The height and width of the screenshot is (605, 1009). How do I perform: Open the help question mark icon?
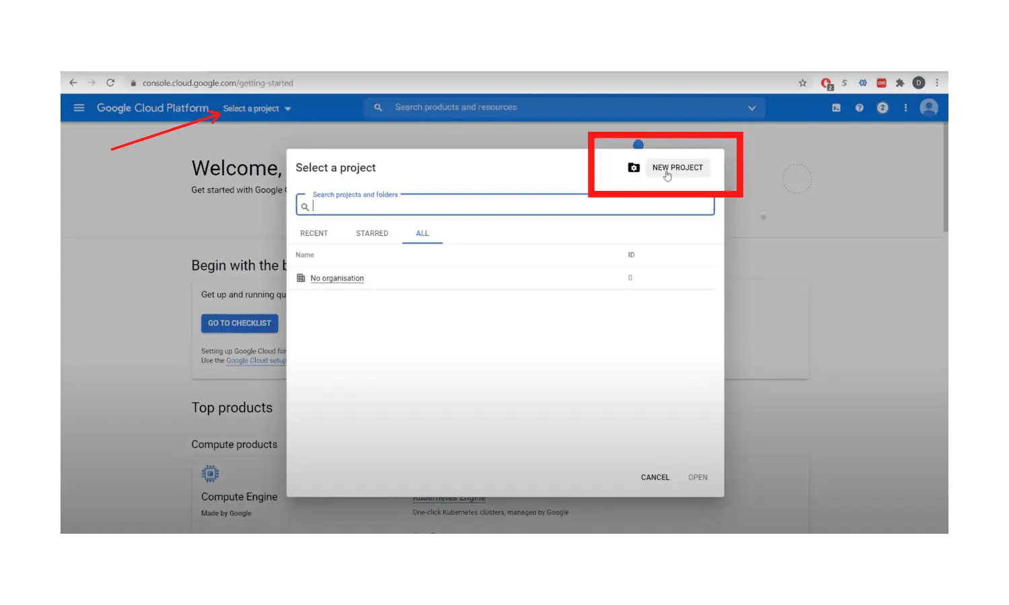[859, 108]
